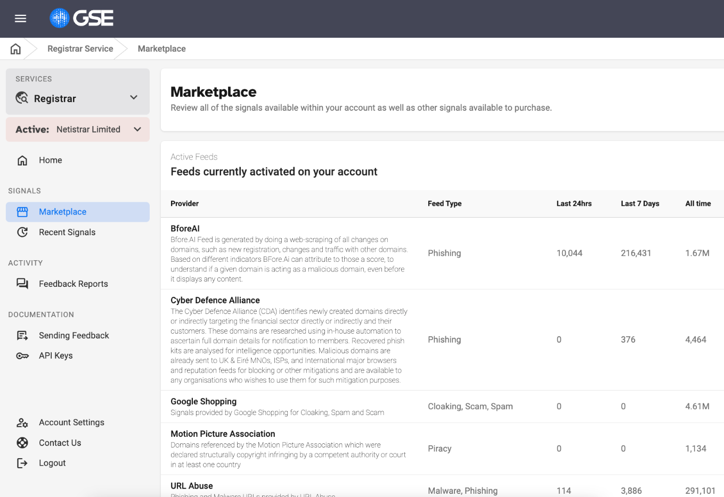Click BforeAI last 7 days value 216,431
Image resolution: width=724 pixels, height=497 pixels.
click(x=636, y=253)
